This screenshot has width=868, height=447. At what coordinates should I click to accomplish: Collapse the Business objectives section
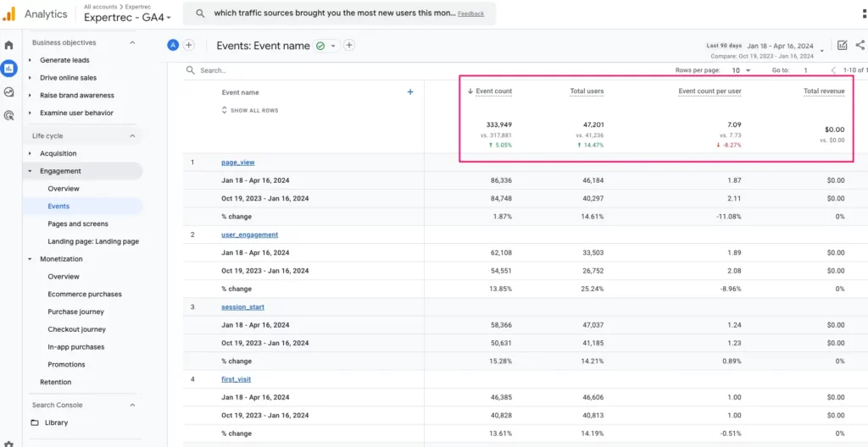click(x=132, y=42)
